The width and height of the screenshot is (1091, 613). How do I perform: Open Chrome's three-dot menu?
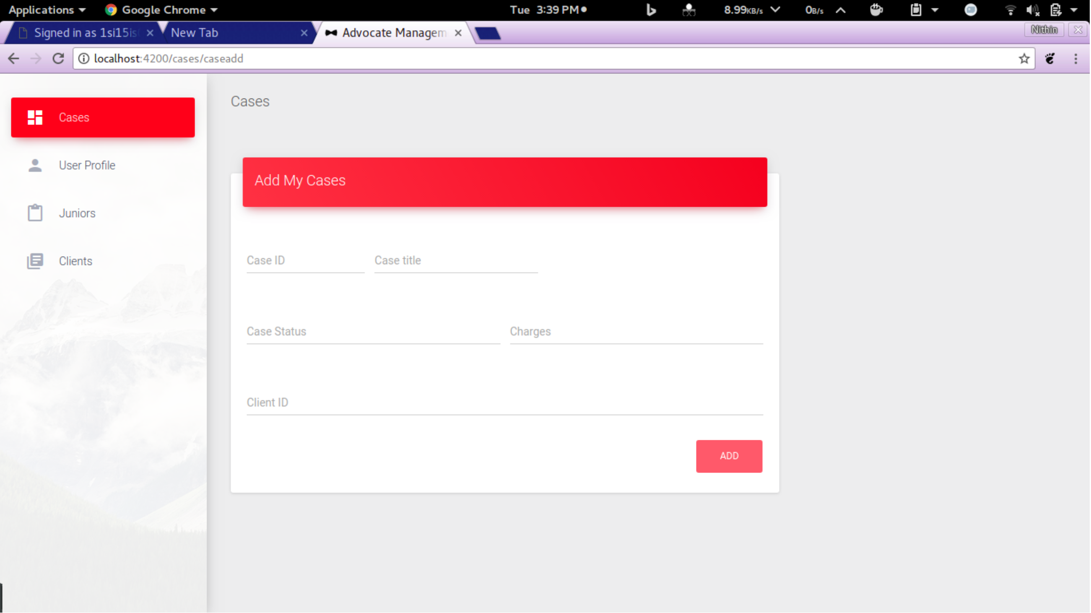(x=1076, y=58)
